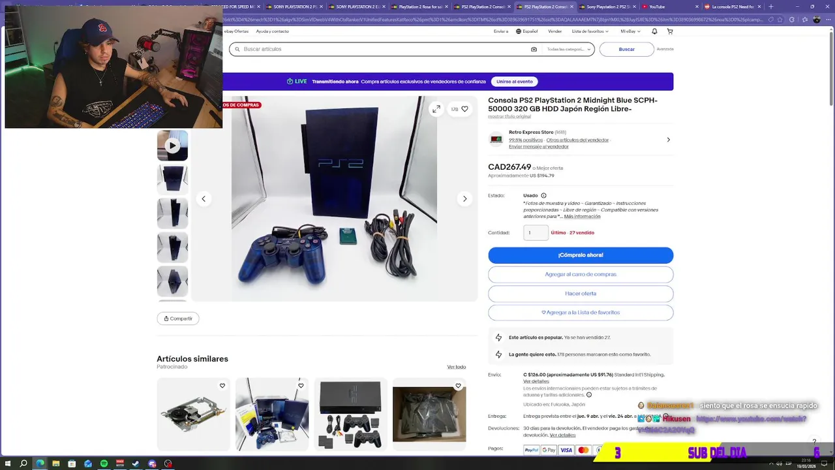Favorite the first similar item card
Screen dimensions: 835x470
pyautogui.click(x=222, y=386)
